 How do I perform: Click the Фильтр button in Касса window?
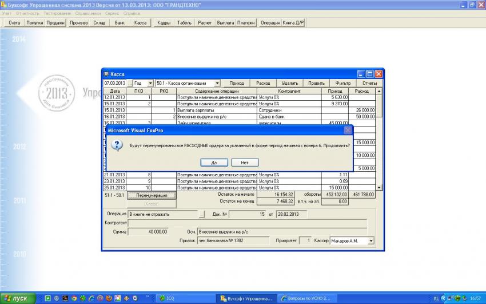[343, 83]
